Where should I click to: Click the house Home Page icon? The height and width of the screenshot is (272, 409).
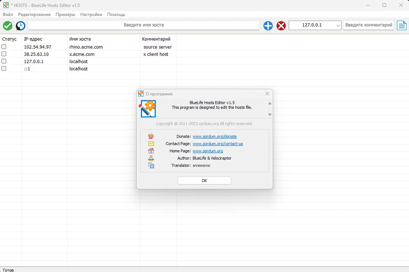tap(151, 151)
